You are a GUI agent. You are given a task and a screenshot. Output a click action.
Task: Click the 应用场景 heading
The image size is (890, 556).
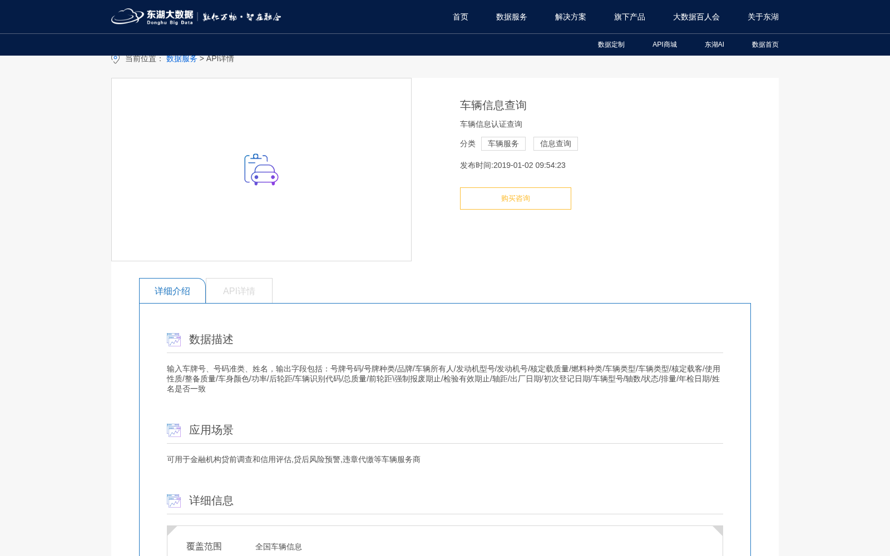211,430
